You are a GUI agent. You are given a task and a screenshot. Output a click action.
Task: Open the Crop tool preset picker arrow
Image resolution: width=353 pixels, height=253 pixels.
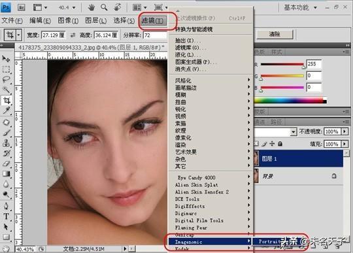click(19, 35)
